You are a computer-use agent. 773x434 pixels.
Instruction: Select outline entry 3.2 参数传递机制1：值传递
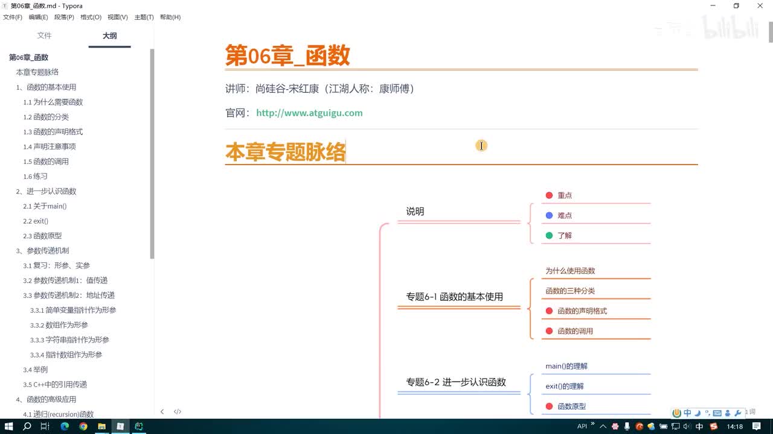tap(65, 280)
